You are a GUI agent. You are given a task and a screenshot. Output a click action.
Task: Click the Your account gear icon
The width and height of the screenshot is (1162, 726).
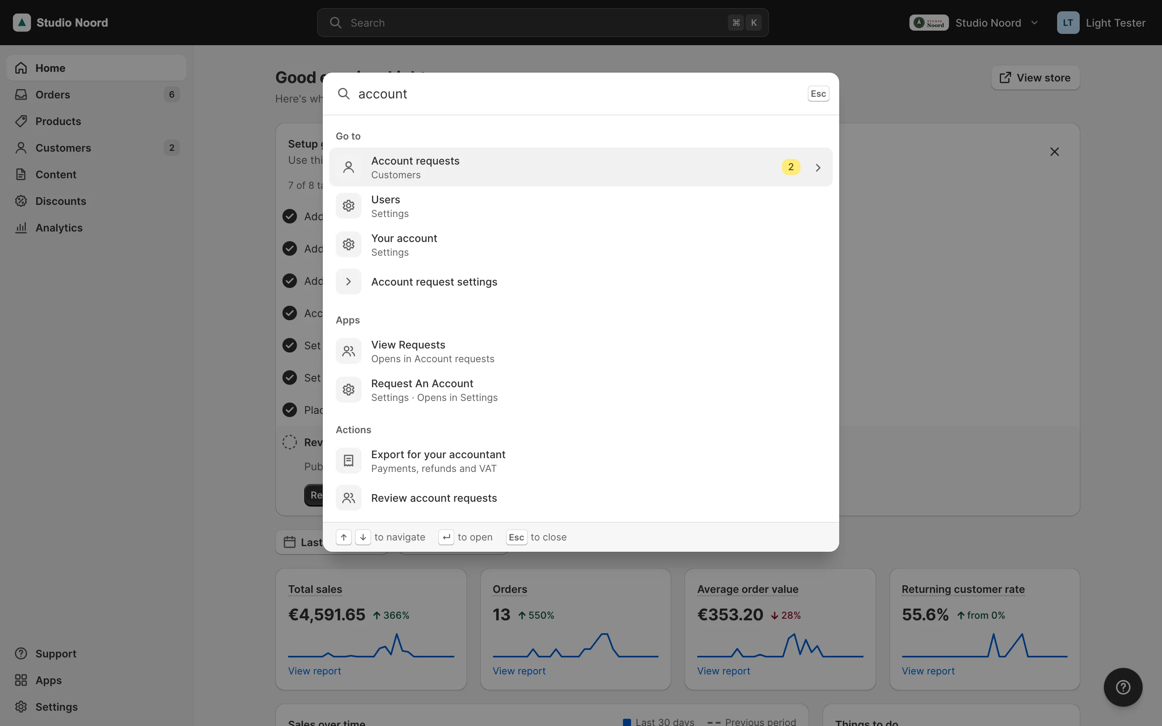coord(349,245)
